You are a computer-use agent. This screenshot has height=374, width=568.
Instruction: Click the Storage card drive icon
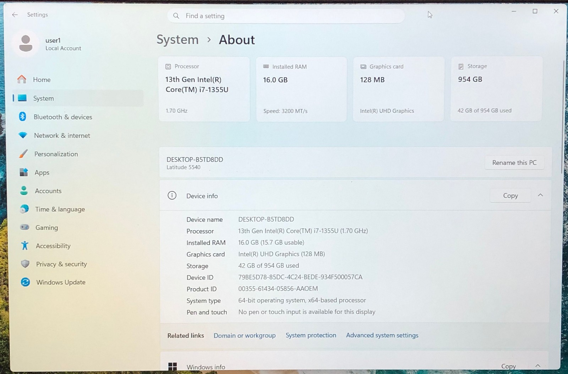click(x=461, y=66)
